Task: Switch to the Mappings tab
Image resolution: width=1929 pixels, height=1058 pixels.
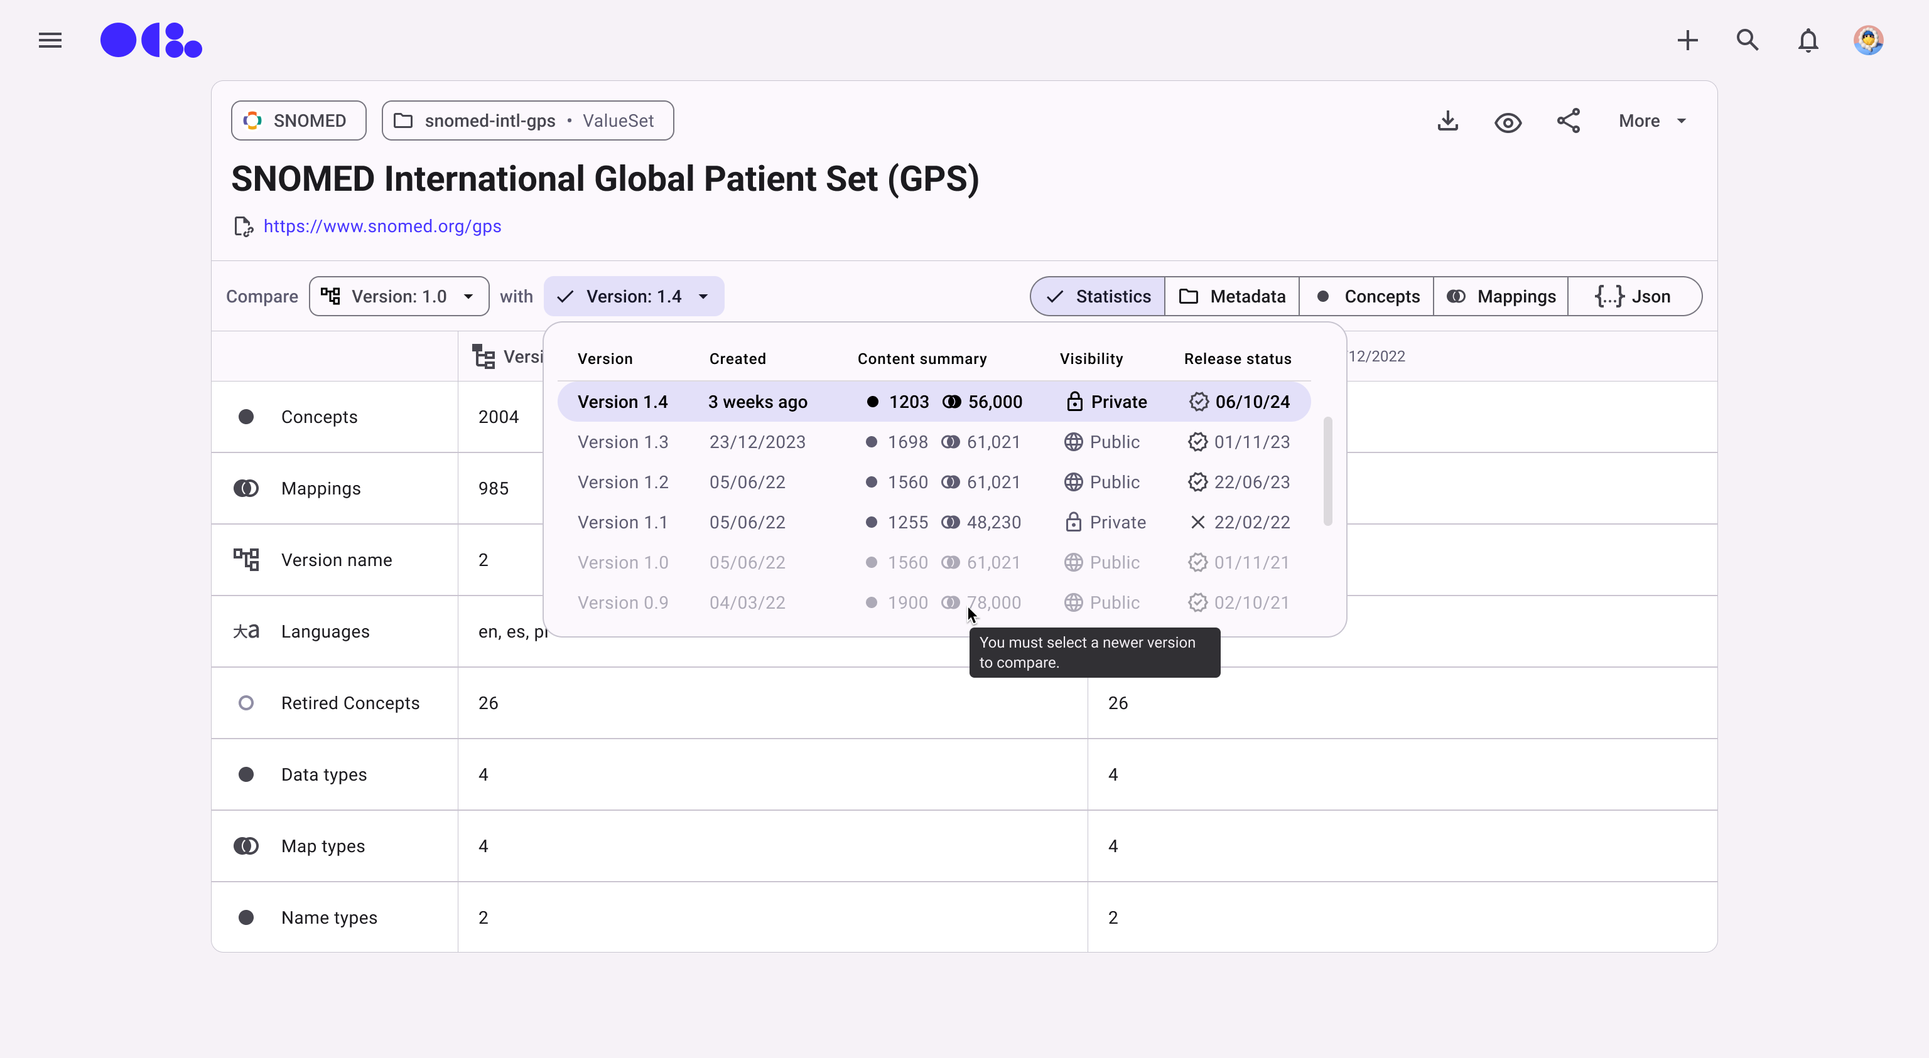Action: pyautogui.click(x=1501, y=296)
